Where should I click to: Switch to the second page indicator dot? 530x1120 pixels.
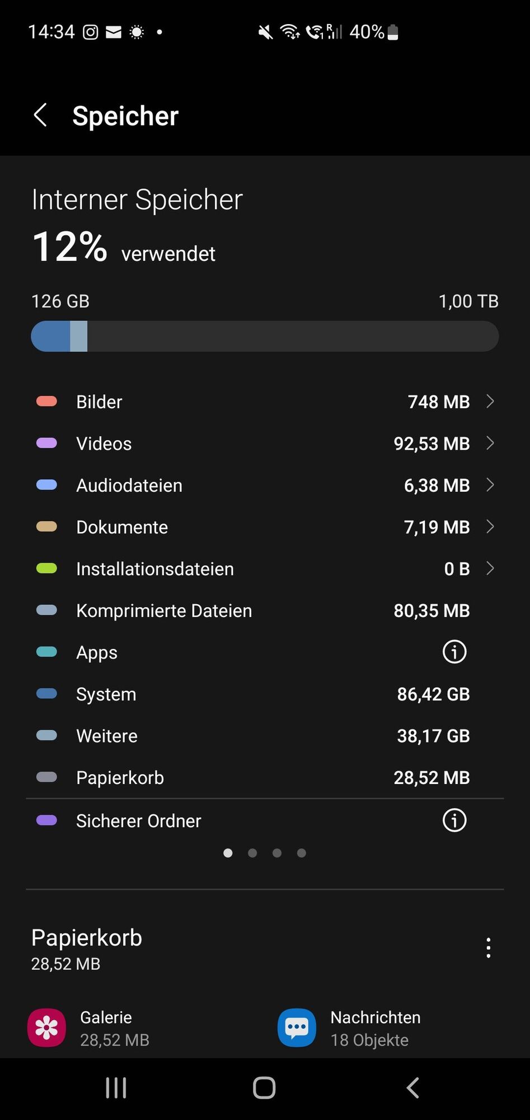[x=252, y=853]
